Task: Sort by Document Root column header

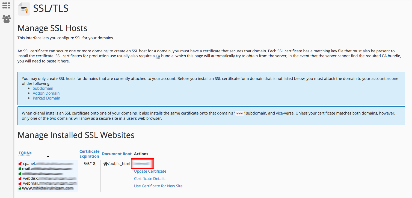Action: click(117, 154)
